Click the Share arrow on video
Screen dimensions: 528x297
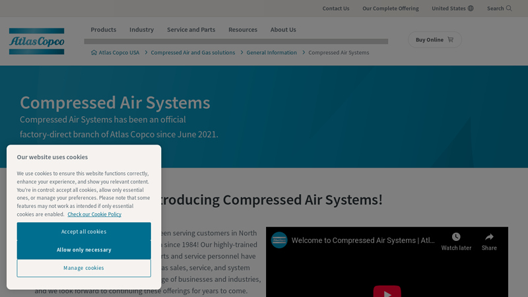tap(489, 237)
